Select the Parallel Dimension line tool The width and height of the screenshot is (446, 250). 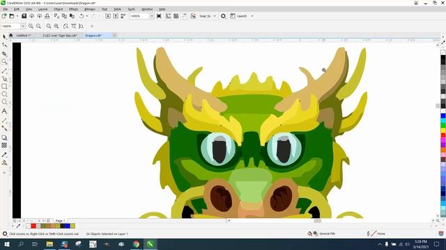(4, 120)
